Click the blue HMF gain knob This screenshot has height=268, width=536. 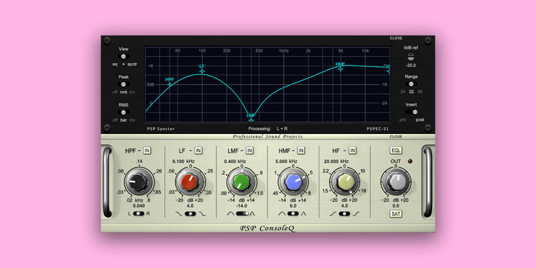[293, 182]
